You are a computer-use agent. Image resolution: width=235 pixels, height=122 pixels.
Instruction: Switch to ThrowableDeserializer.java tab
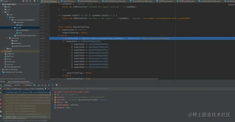pyautogui.click(x=142, y=1)
